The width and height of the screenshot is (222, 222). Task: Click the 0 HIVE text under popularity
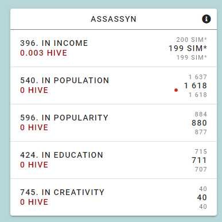[x=34, y=127]
